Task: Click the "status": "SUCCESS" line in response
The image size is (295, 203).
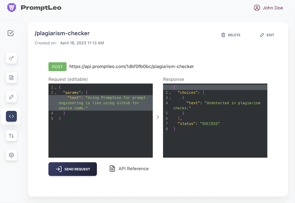Action: click(x=199, y=124)
